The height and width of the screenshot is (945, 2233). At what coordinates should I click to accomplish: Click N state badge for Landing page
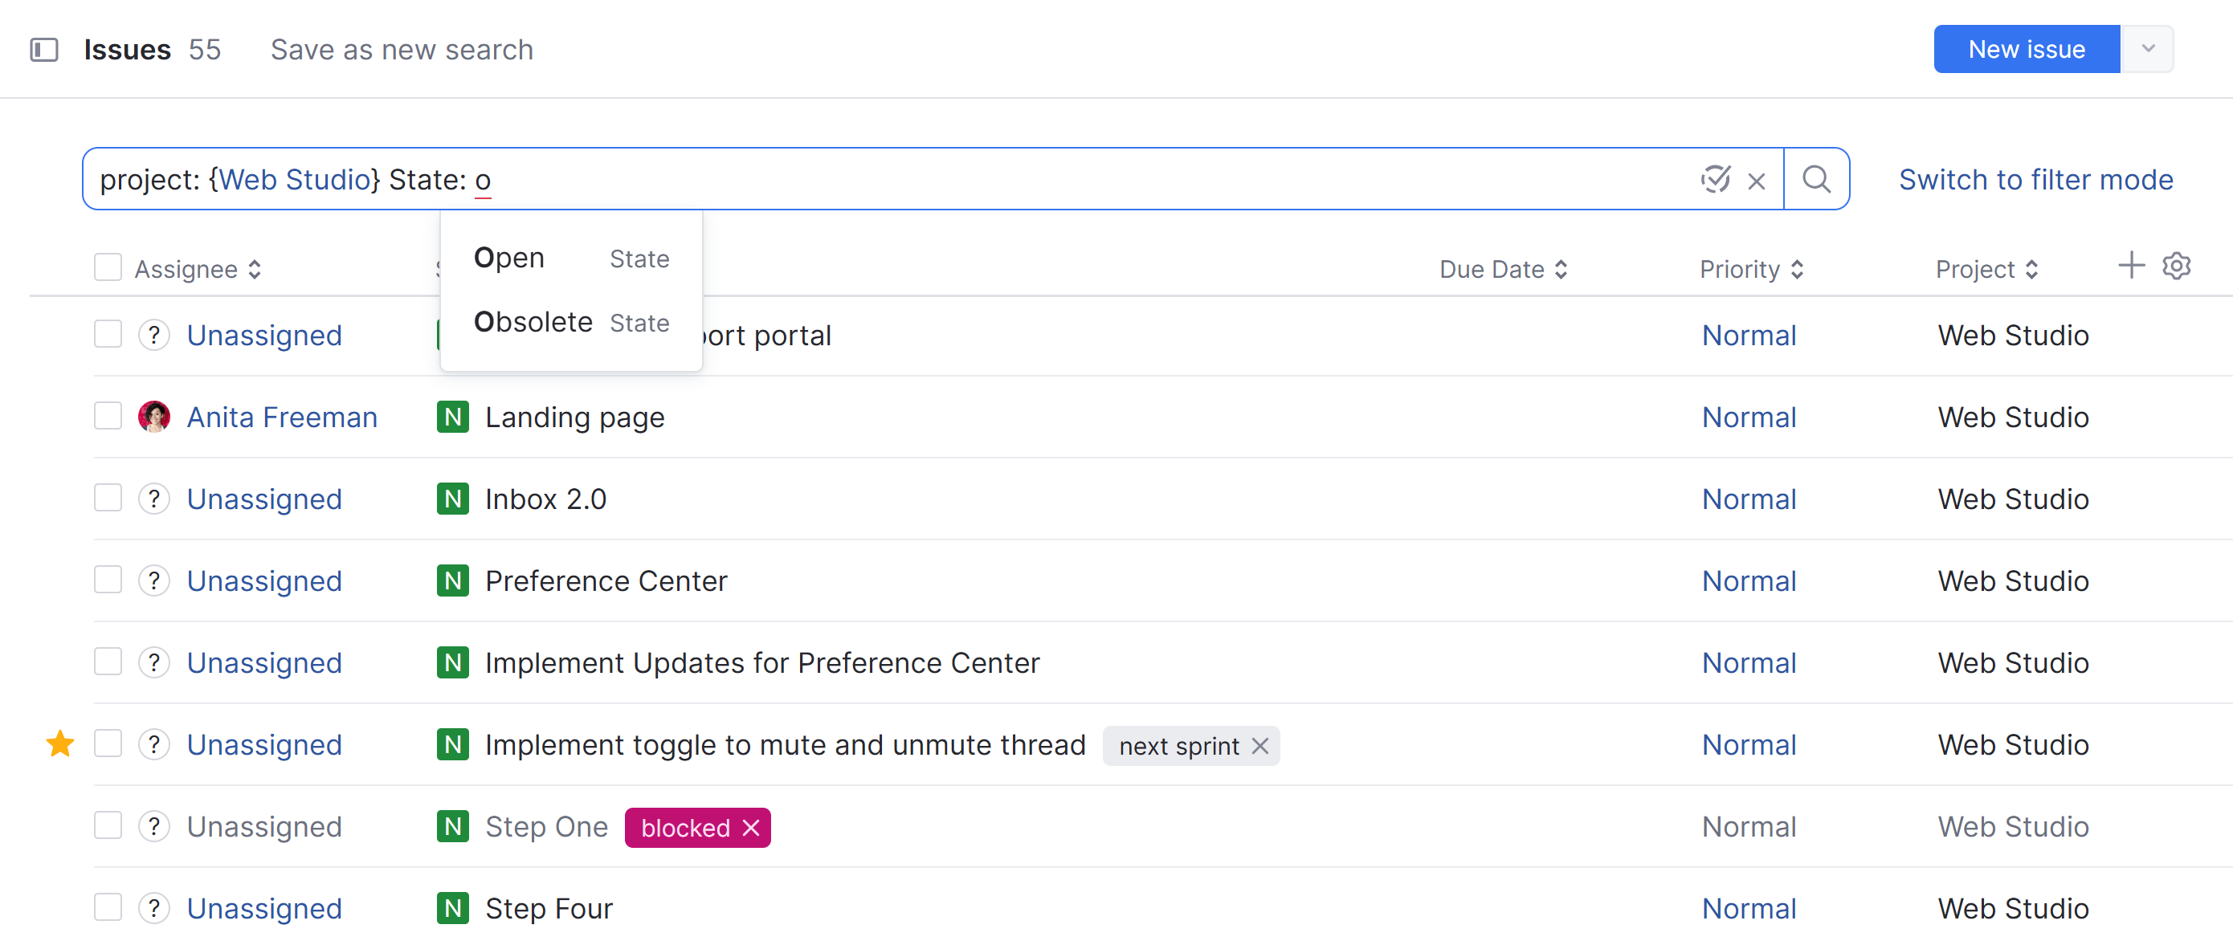[452, 417]
